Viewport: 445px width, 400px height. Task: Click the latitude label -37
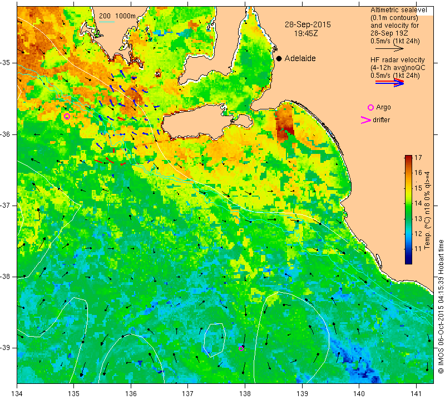click(x=6, y=205)
